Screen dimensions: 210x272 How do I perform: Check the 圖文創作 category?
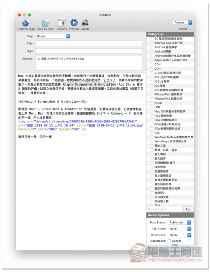click(152, 158)
